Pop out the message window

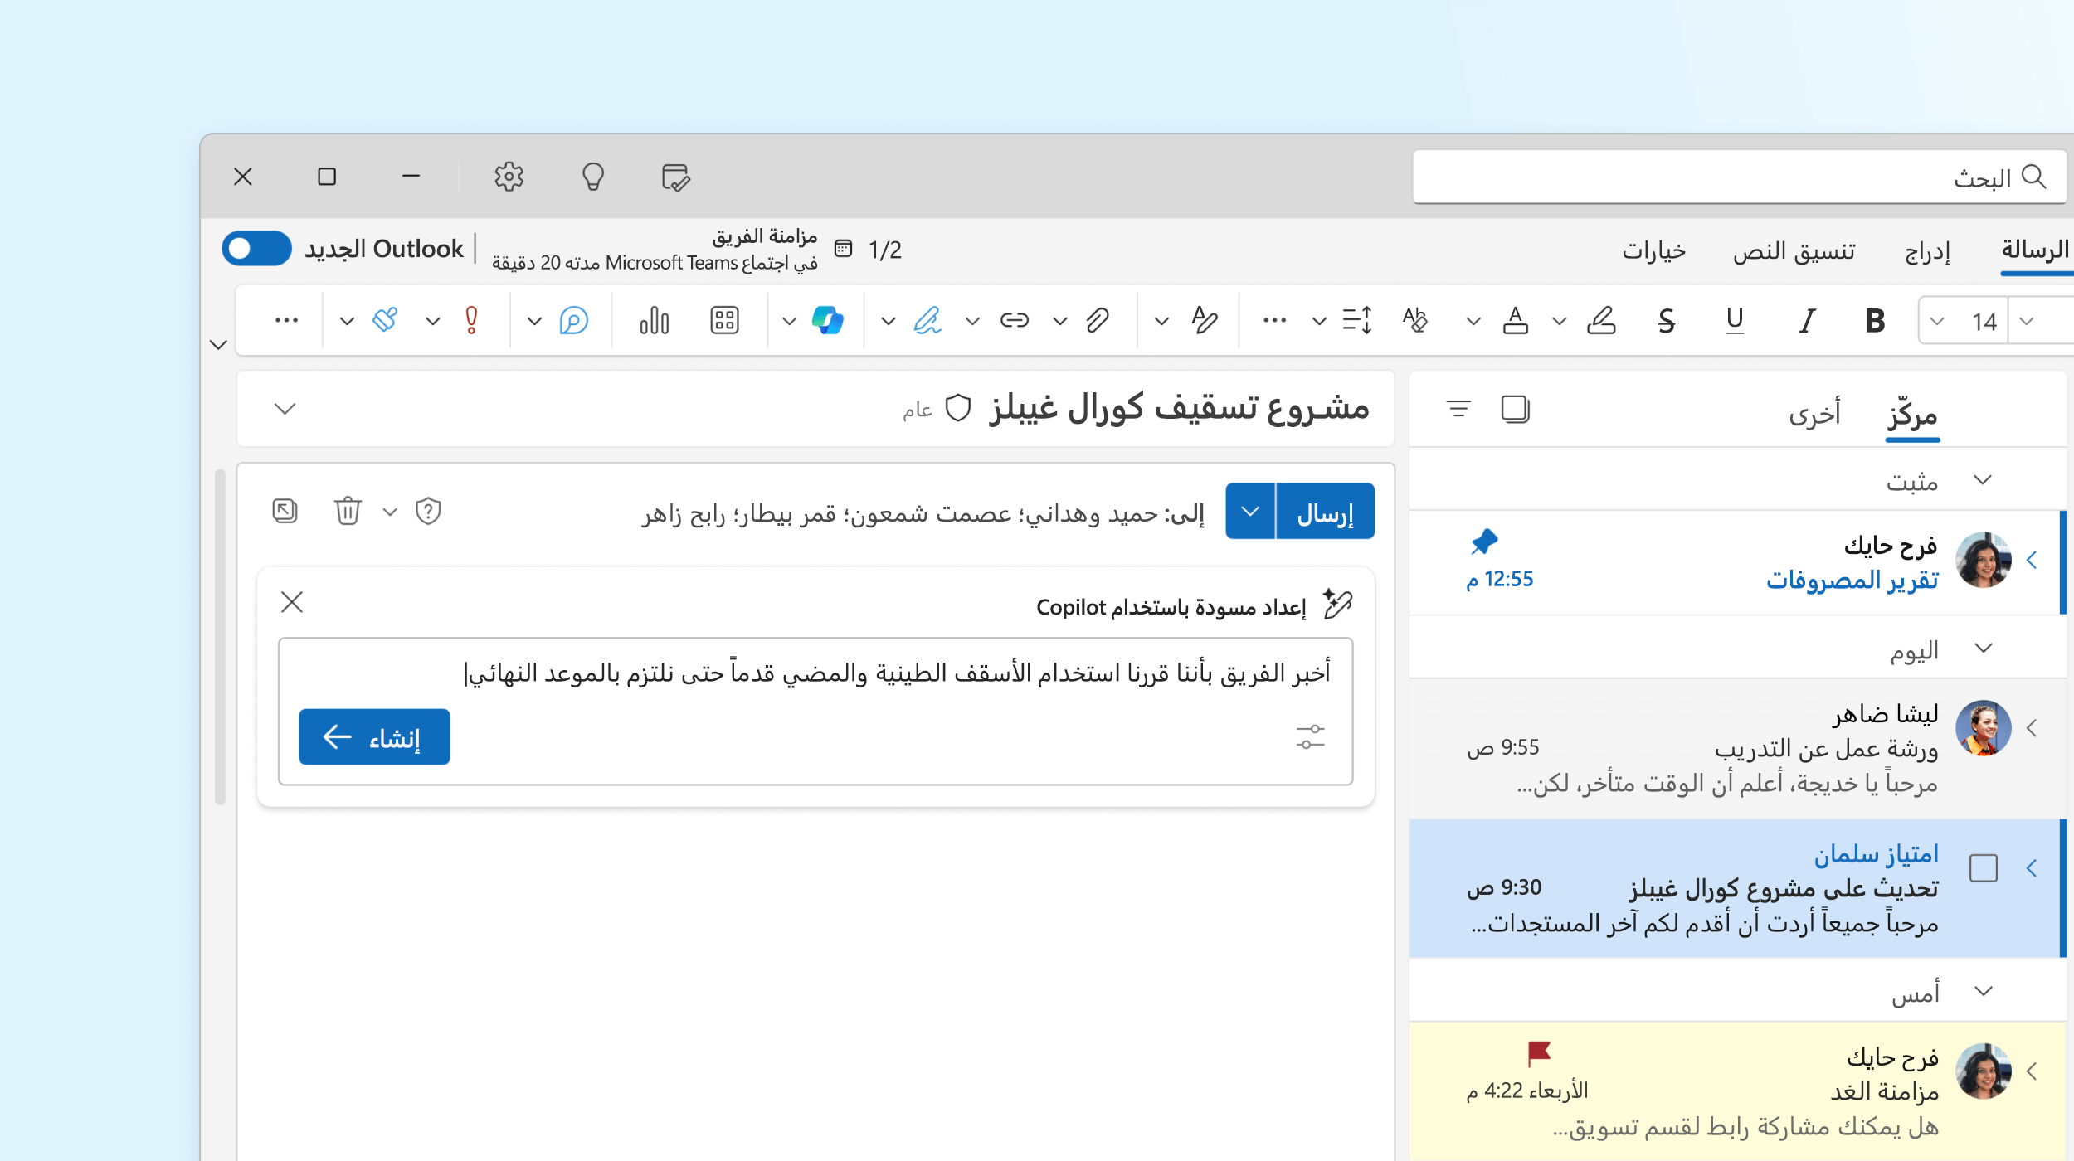285,511
